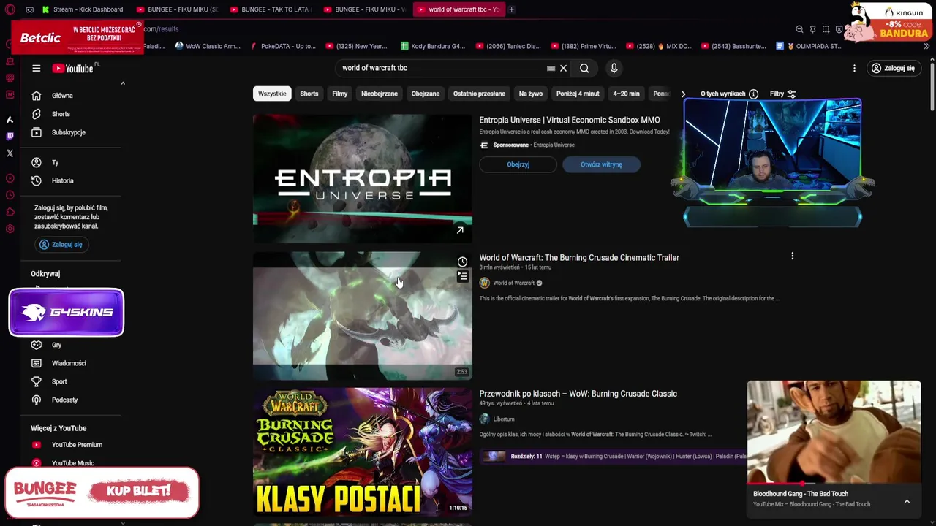Select the Nieobejrzane filter chip
This screenshot has height=526, width=936.
pos(380,94)
